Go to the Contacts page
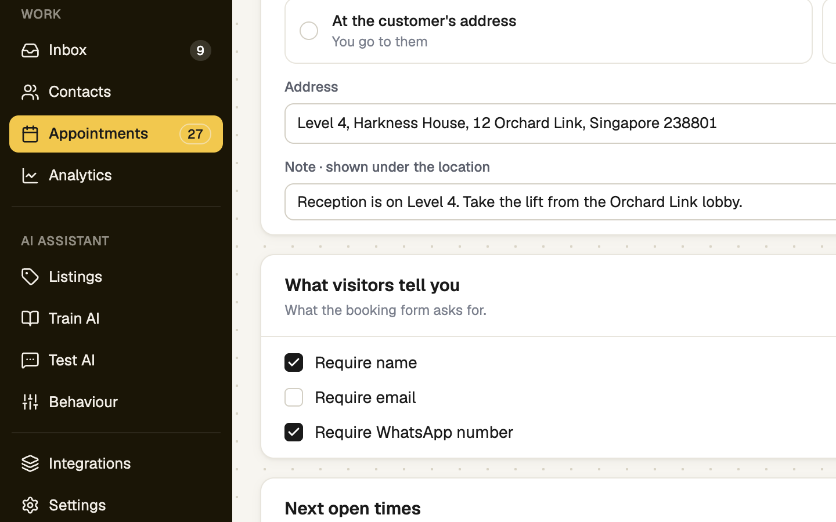 coord(116,92)
